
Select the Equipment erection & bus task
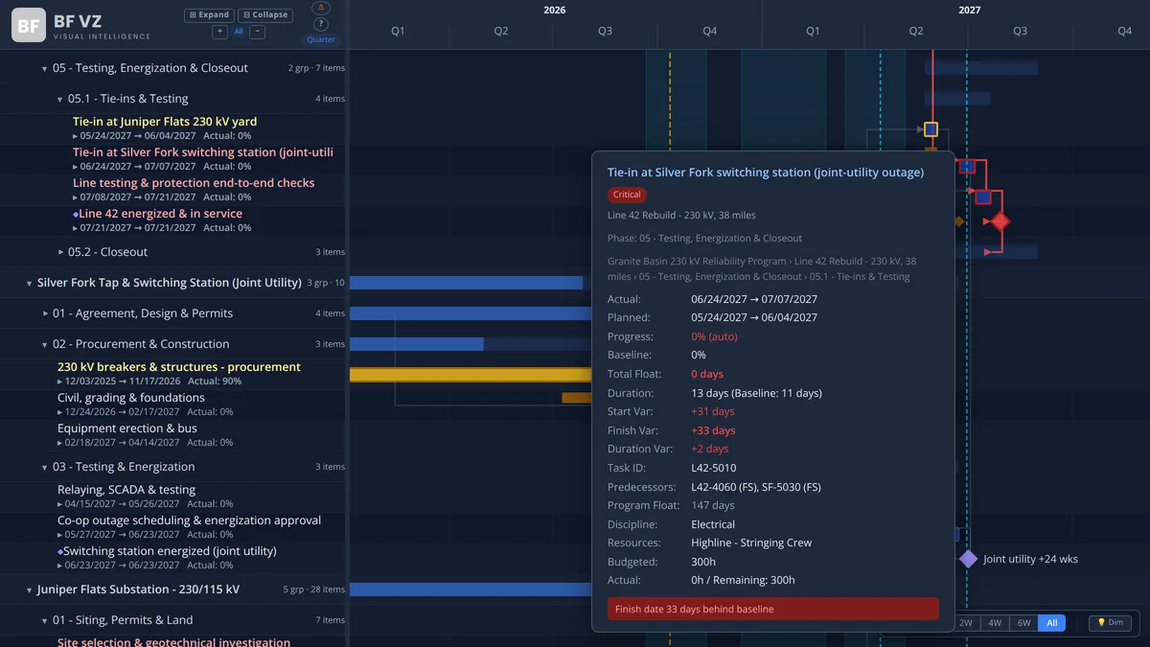127,428
